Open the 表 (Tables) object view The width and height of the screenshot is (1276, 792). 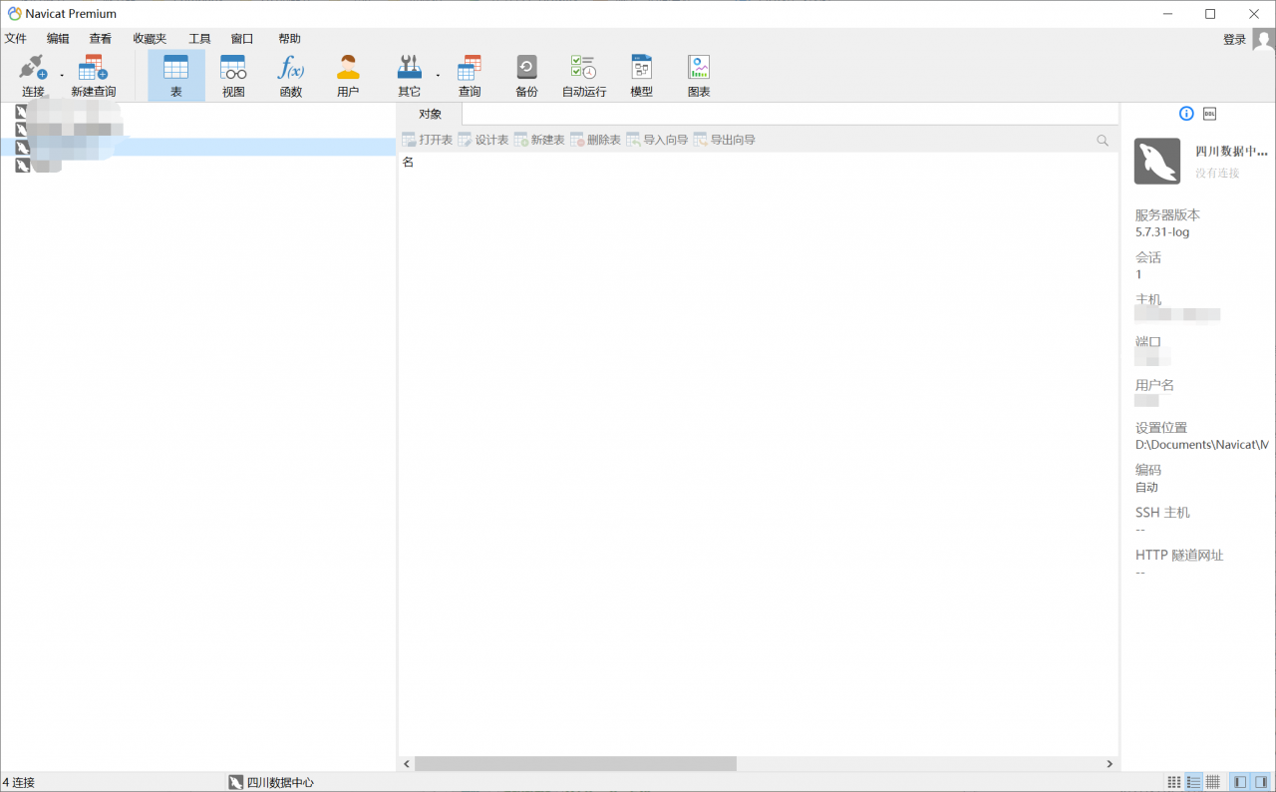pos(175,74)
